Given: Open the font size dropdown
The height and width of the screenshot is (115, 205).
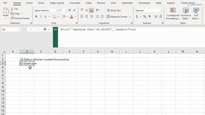Looking at the screenshot, I should pyautogui.click(x=66, y=11).
